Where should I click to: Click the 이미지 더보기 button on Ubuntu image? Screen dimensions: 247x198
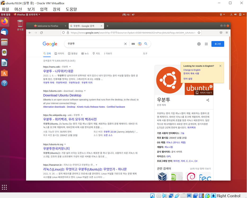tap(204, 93)
